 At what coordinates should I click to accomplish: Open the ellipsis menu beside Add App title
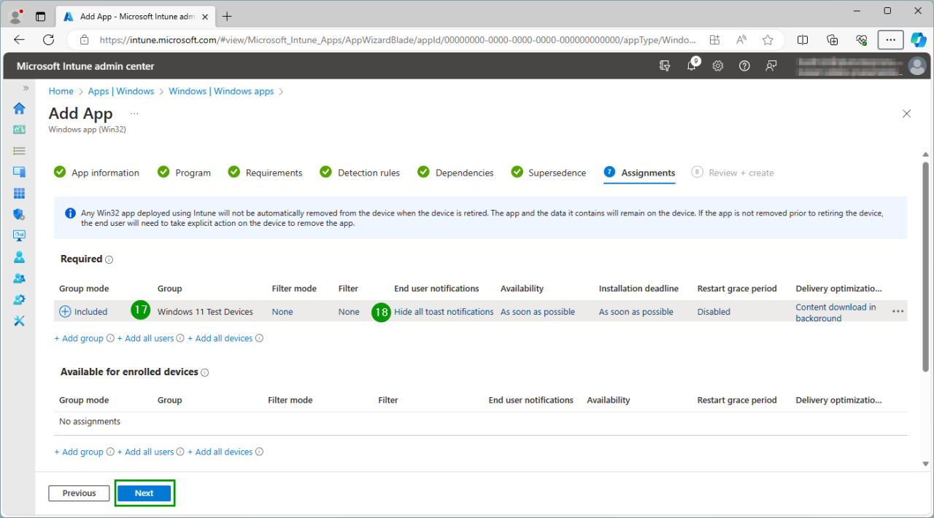tap(134, 114)
